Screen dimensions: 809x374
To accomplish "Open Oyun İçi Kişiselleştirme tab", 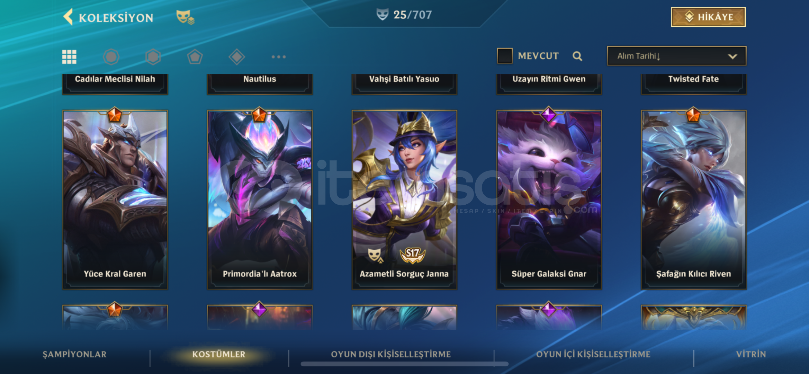I will (593, 354).
